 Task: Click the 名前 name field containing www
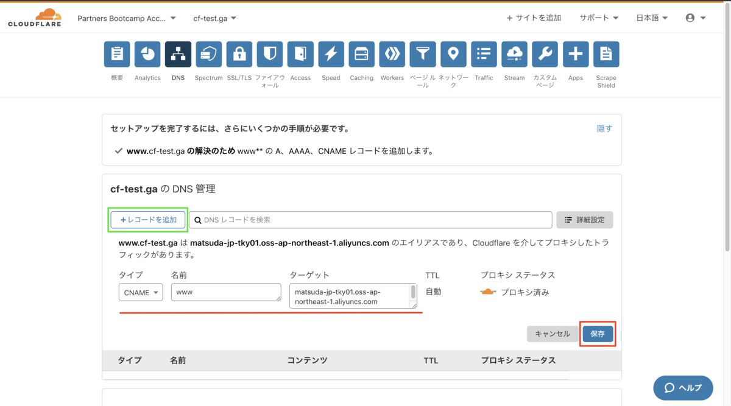226,292
